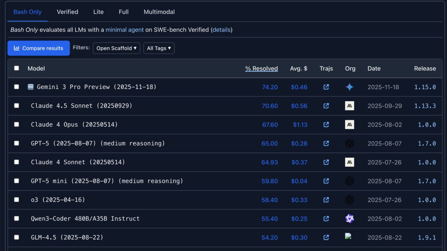Follow the minimal agent link
The image size is (447, 251).
tap(124, 30)
